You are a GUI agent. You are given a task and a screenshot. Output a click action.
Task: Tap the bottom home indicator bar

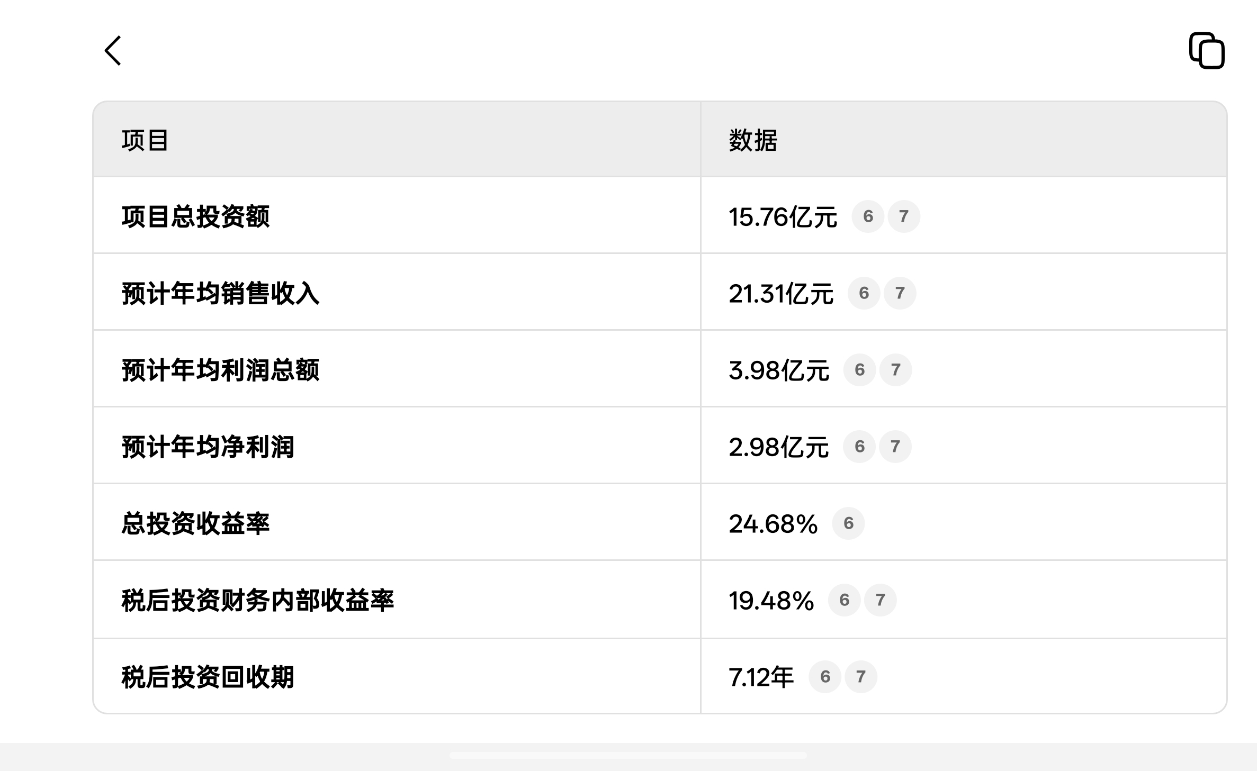click(628, 756)
